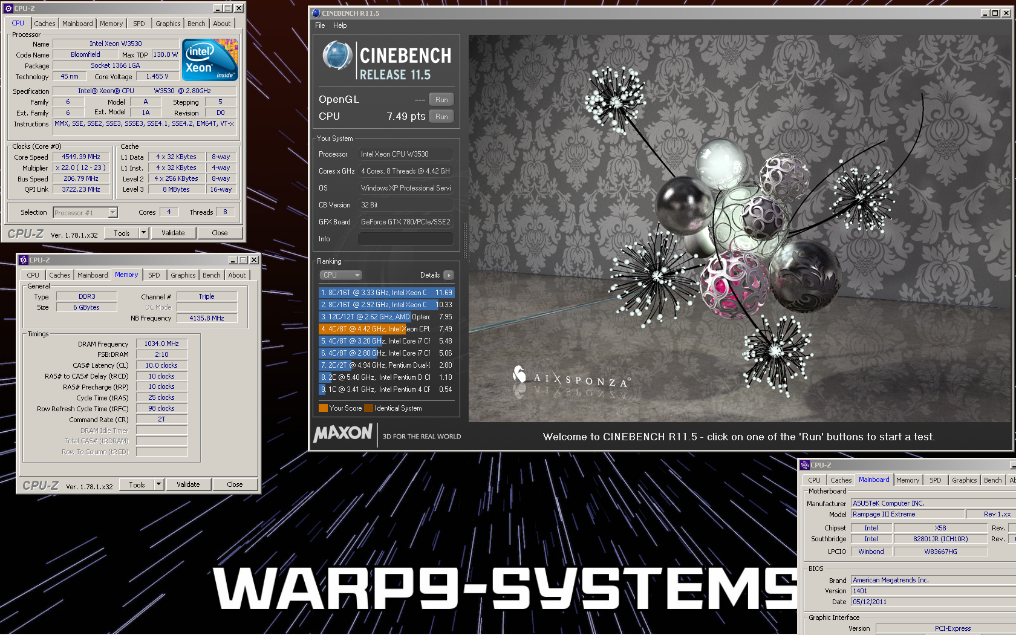The image size is (1016, 635).
Task: Click GFX Board GeForce GTX 780 field
Action: point(405,222)
